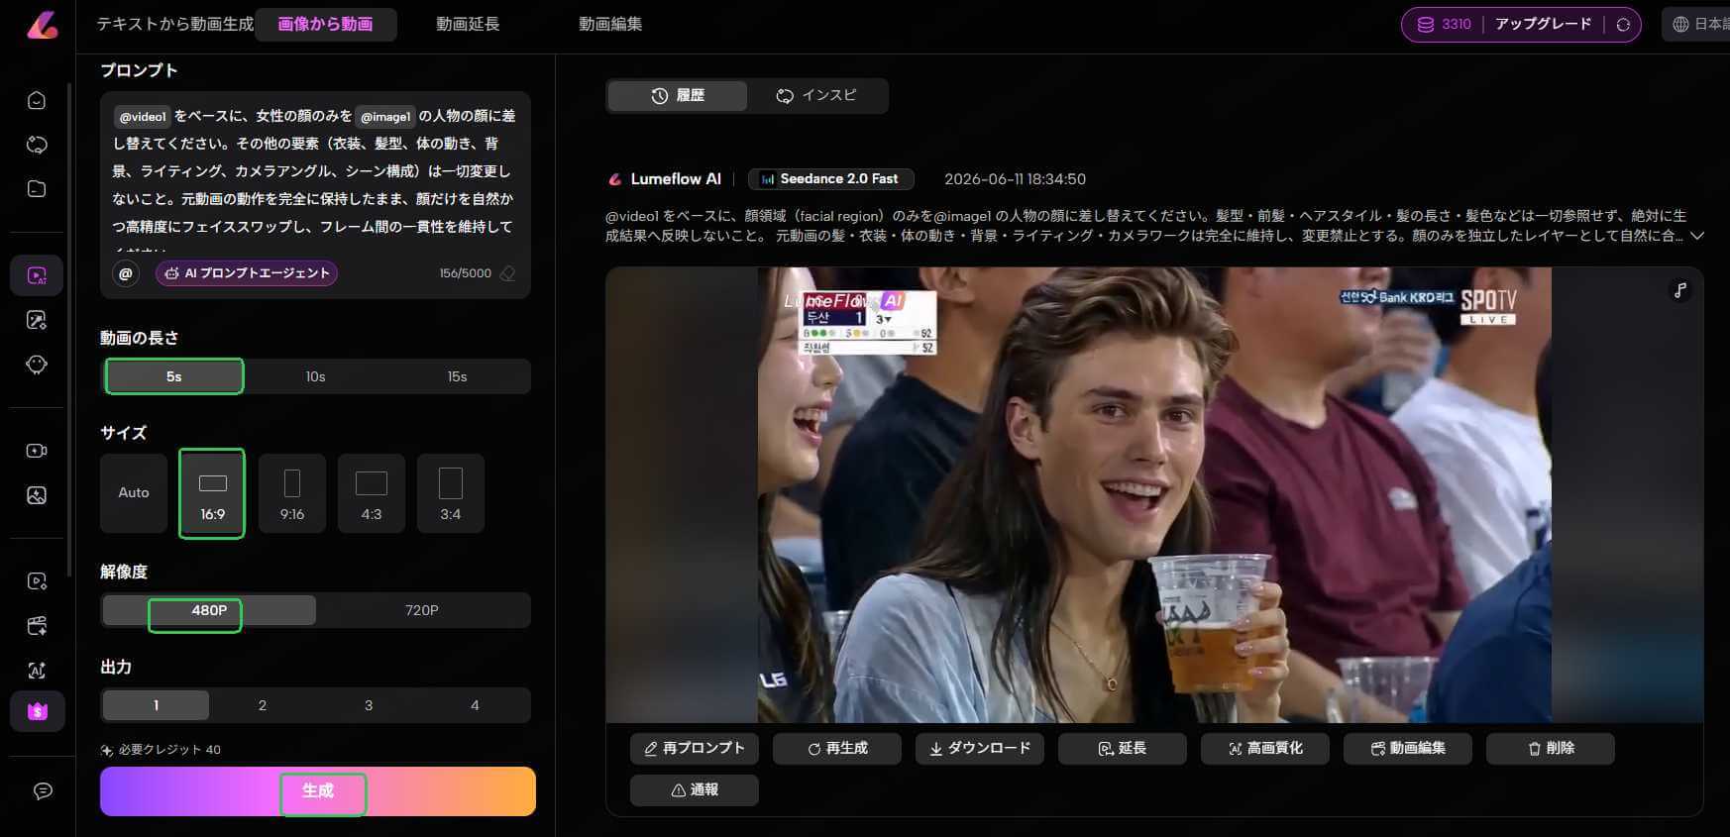Choose 3:4 aspect ratio
This screenshot has height=837, width=1730.
(x=451, y=492)
